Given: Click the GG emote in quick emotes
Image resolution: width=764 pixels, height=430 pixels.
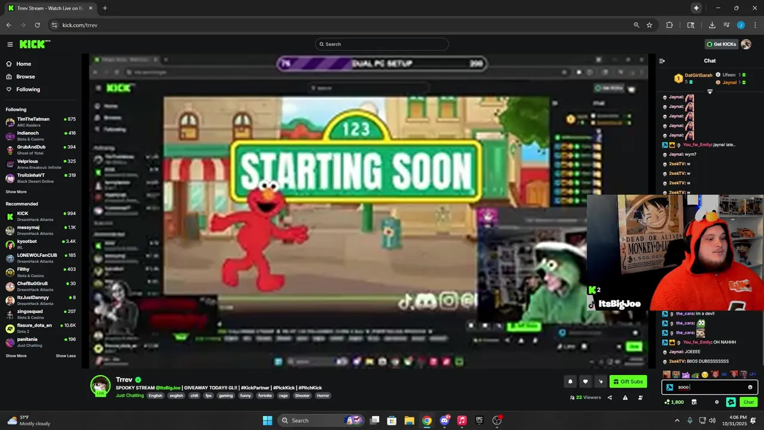Looking at the screenshot, I should point(725,374).
